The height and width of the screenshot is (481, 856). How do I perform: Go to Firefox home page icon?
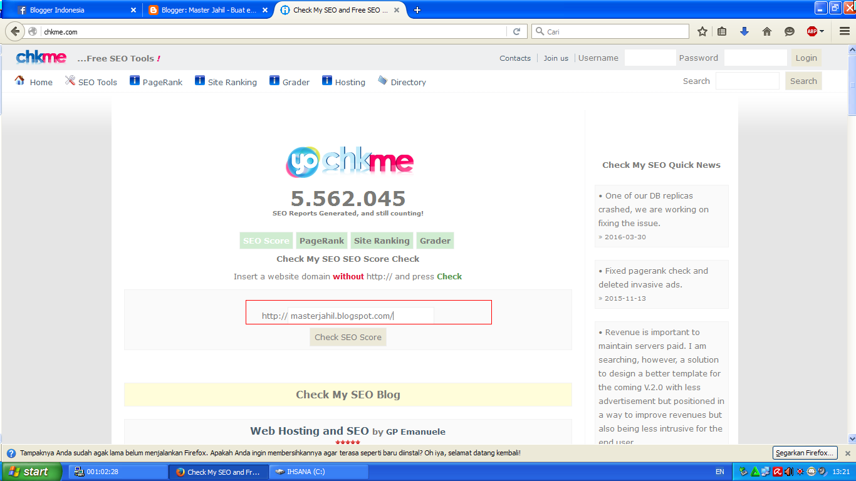coord(767,31)
